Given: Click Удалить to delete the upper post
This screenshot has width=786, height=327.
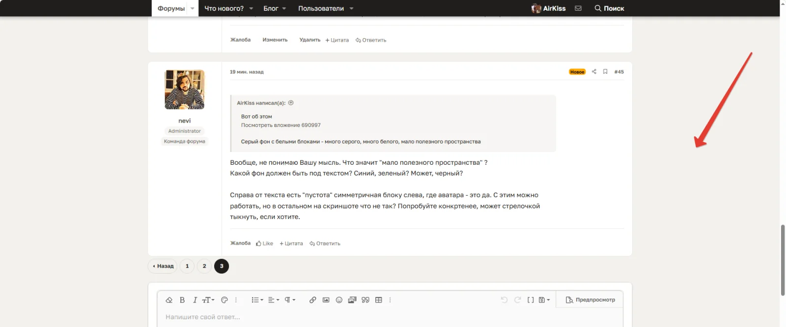Looking at the screenshot, I should pos(310,40).
